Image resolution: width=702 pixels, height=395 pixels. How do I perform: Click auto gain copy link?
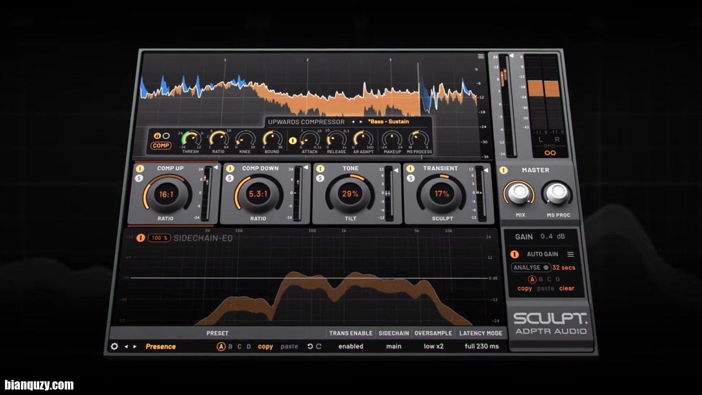tap(525, 288)
